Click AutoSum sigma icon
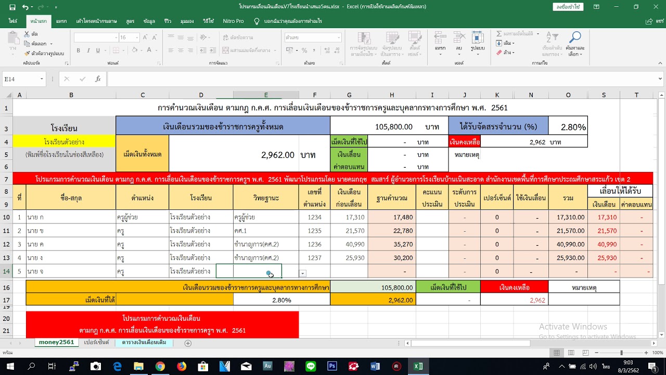The width and height of the screenshot is (666, 375). [x=499, y=33]
